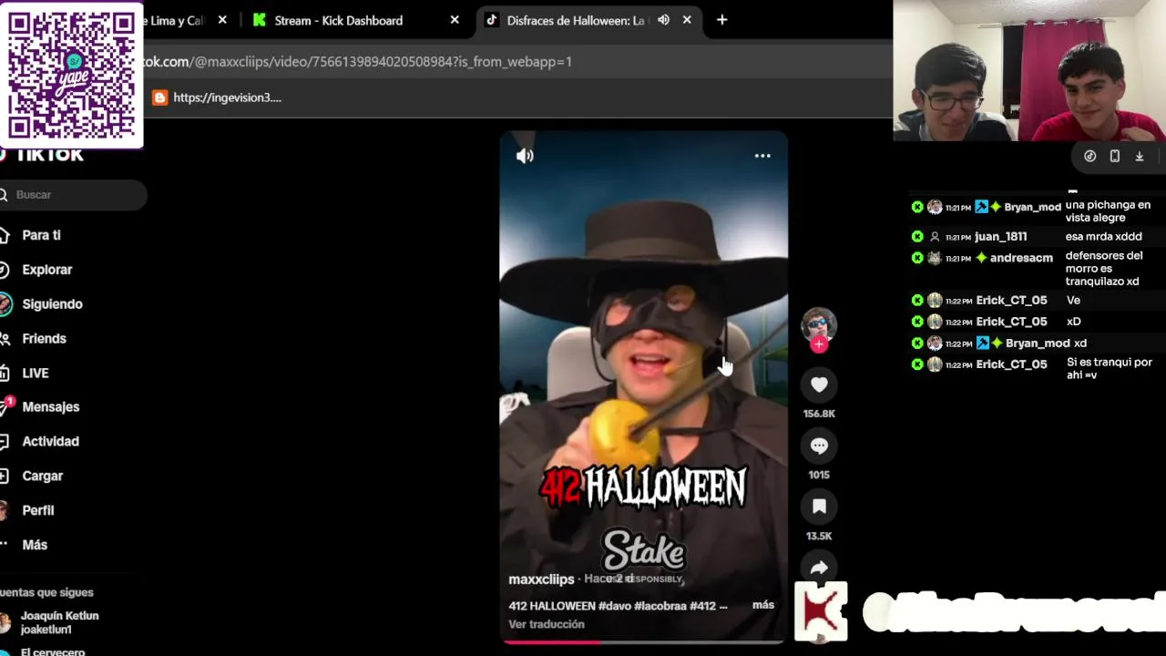Screen dimensions: 1166x656
Task: Open Friends section in sidebar
Action: 44,339
